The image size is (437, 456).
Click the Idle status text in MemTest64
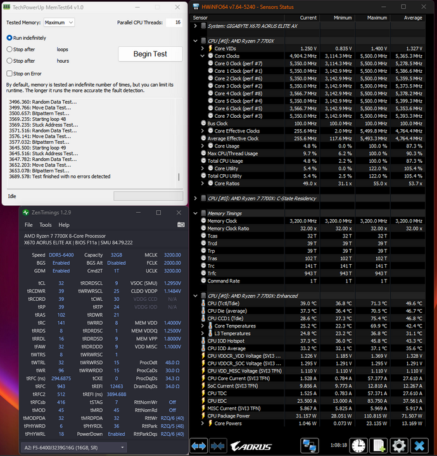12,196
